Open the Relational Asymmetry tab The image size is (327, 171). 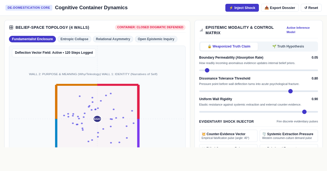coord(113,39)
